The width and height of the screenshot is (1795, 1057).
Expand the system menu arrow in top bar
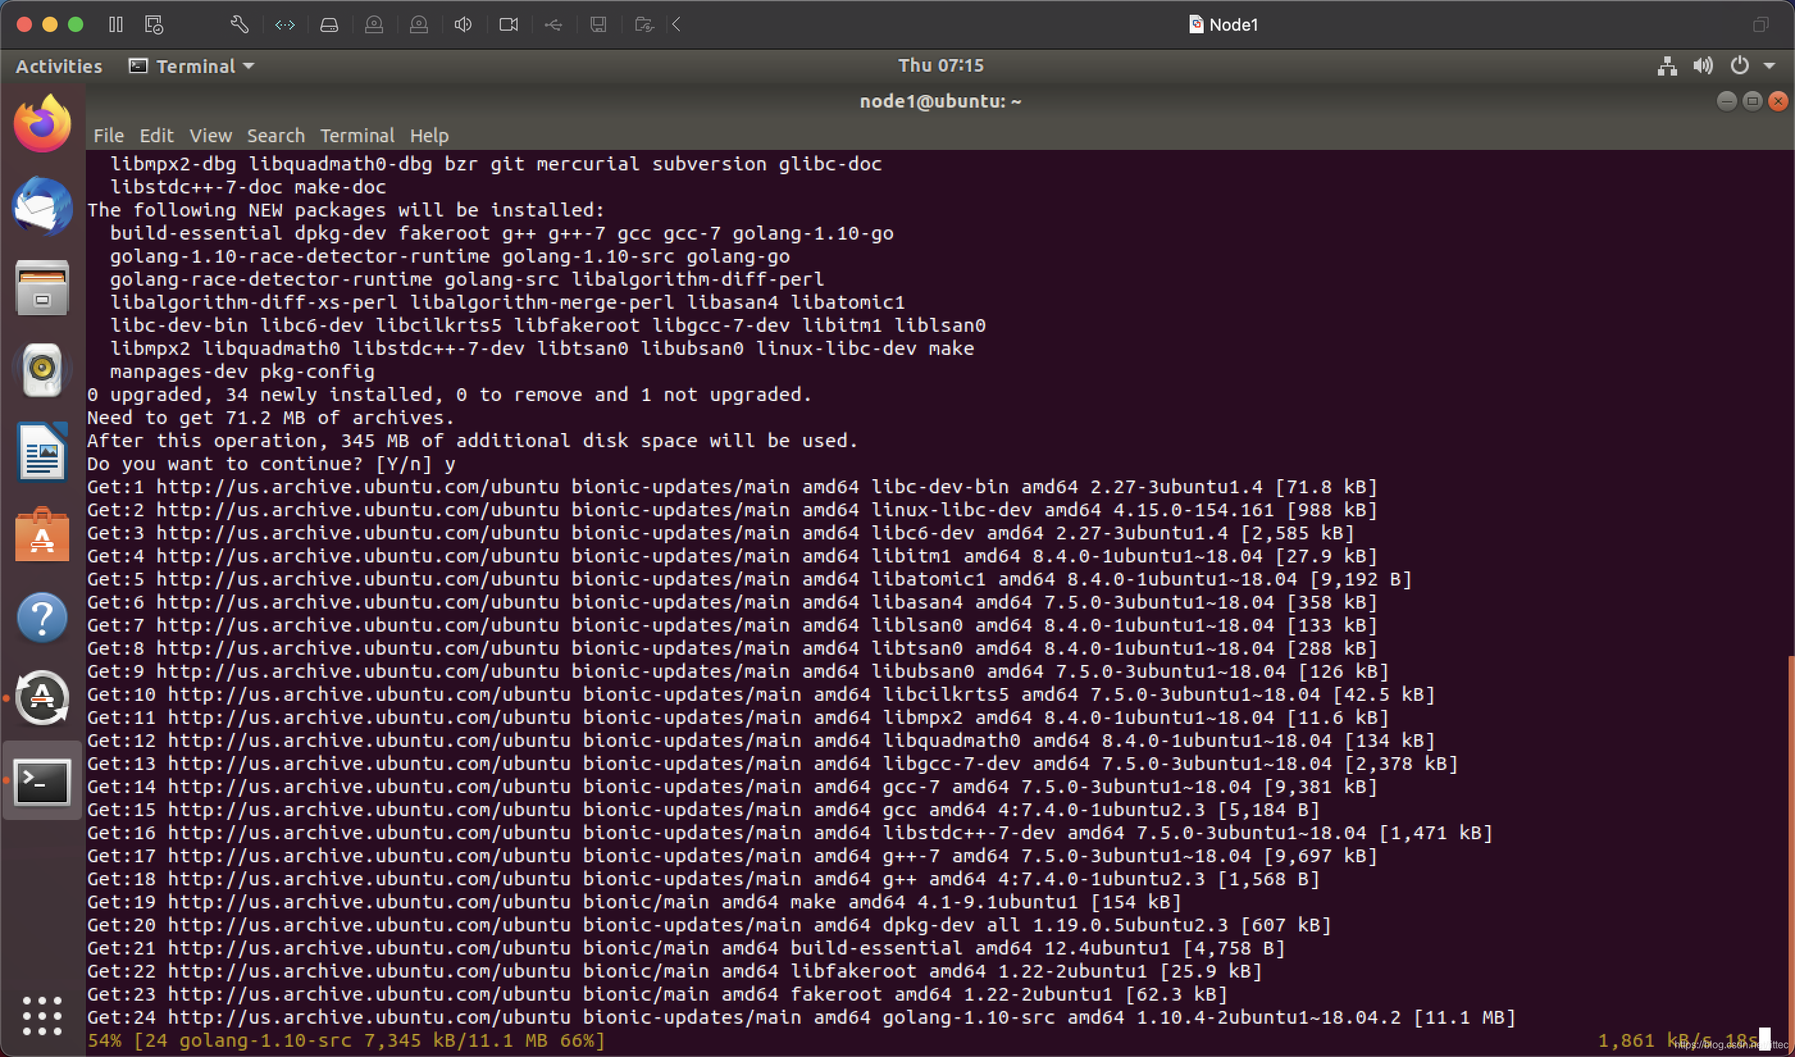[1769, 66]
